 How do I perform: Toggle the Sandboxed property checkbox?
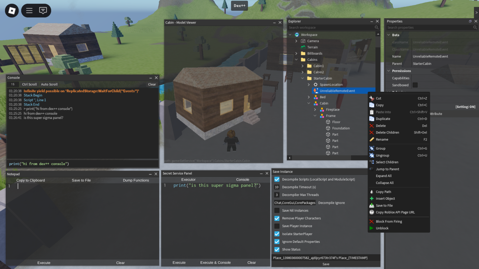[x=415, y=85]
